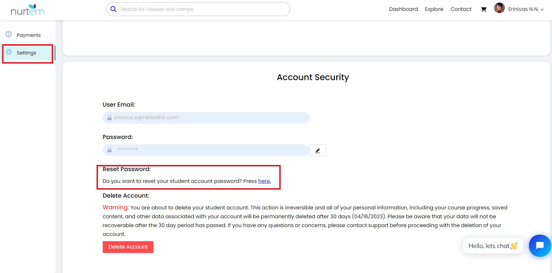Focus the search classes and camps field
The image size is (552, 273).
[201, 9]
